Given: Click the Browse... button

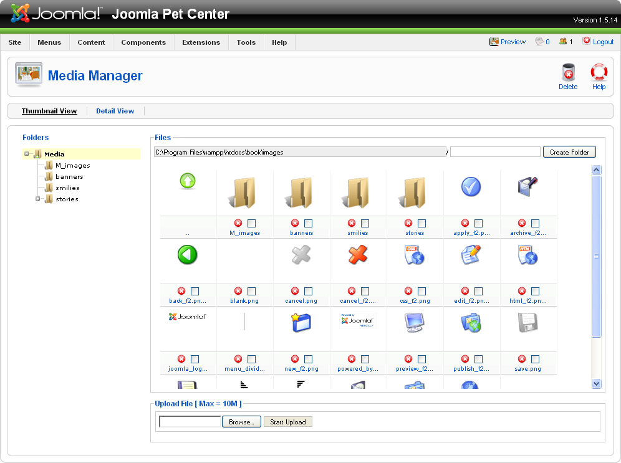Looking at the screenshot, I should click(241, 422).
